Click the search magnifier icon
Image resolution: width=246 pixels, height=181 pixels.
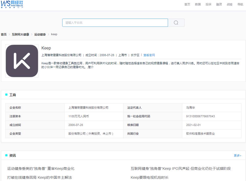(176, 23)
